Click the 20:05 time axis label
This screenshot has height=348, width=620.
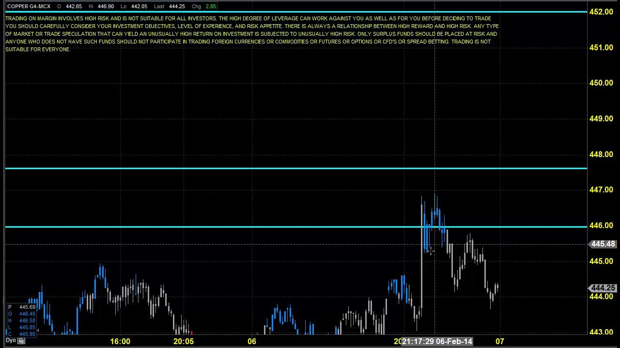tap(184, 342)
